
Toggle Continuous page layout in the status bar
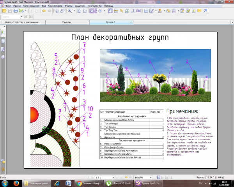tap(163, 178)
